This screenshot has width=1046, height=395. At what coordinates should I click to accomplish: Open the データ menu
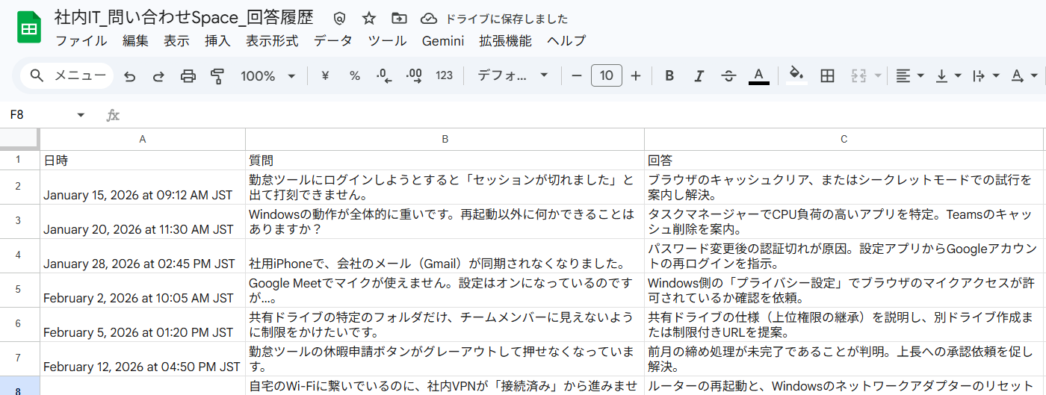point(332,41)
